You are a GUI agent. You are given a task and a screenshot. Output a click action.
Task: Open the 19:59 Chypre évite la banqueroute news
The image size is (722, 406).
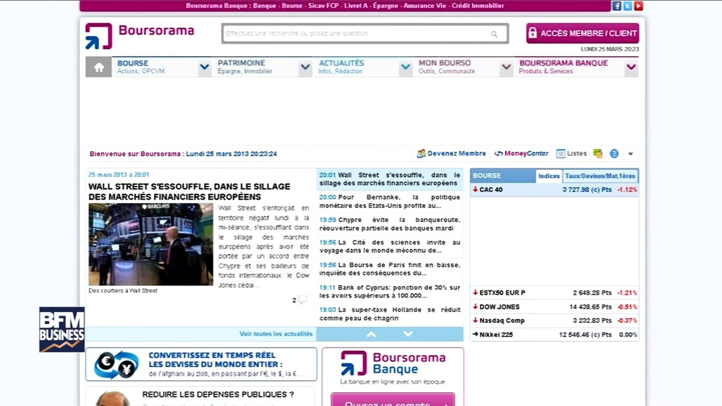click(x=390, y=224)
